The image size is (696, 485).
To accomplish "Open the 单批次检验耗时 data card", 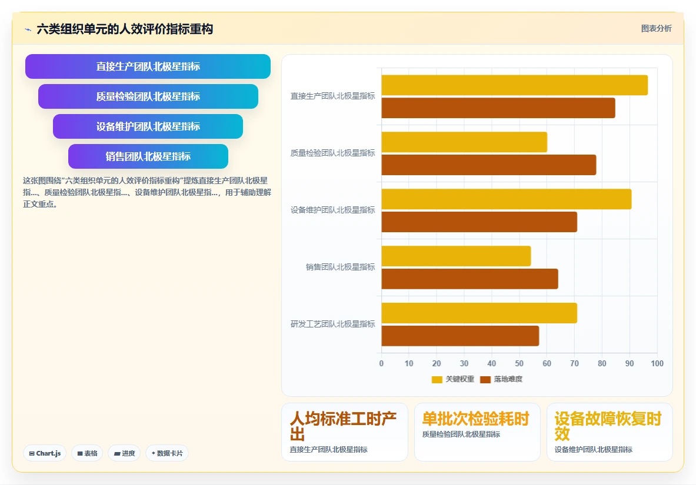I will [477, 432].
